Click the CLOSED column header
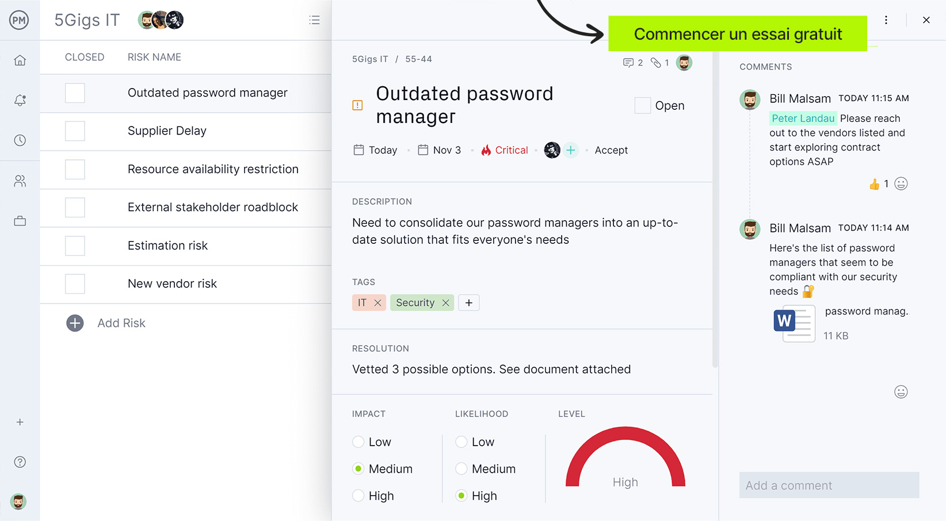946x521 pixels. (85, 57)
